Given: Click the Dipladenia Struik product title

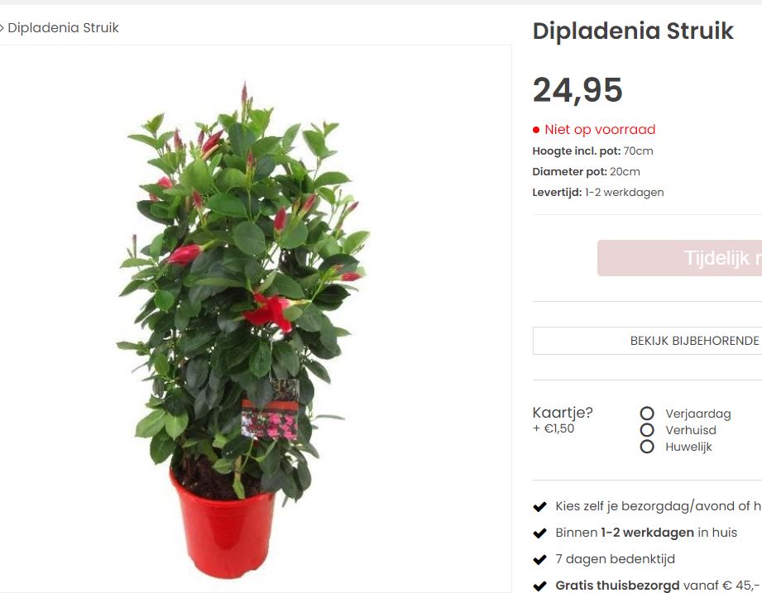Looking at the screenshot, I should [633, 31].
